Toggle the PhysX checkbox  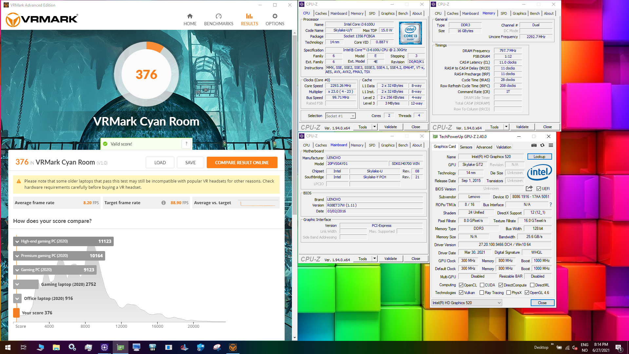pos(508,293)
